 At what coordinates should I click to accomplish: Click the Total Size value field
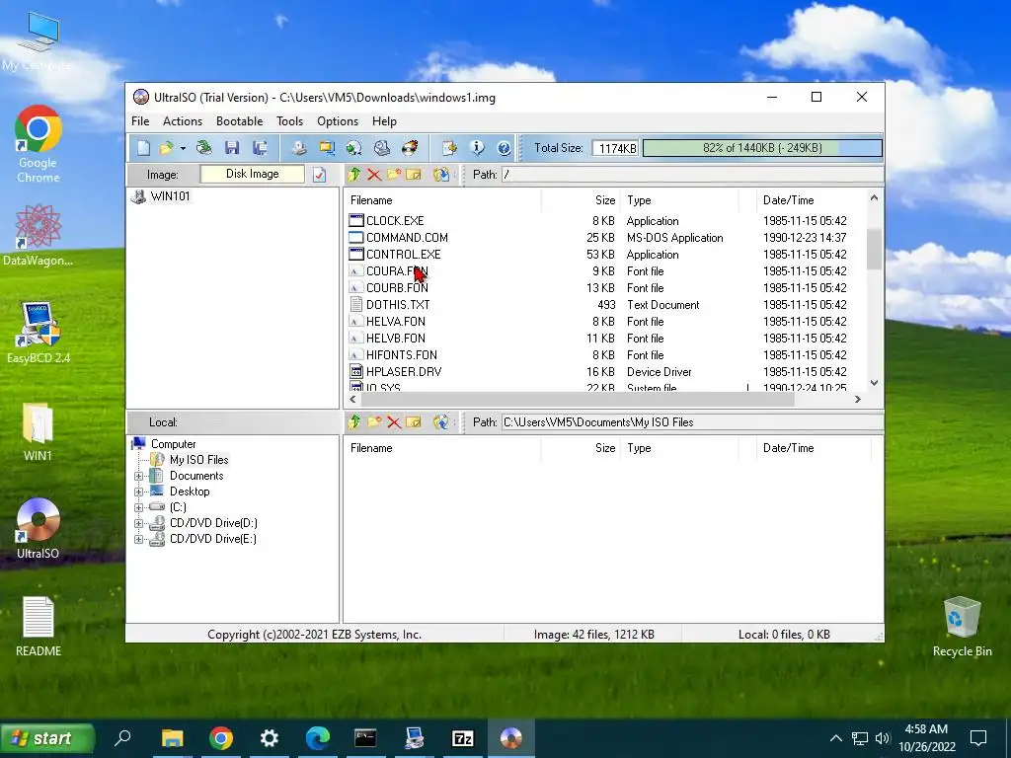[x=615, y=148]
